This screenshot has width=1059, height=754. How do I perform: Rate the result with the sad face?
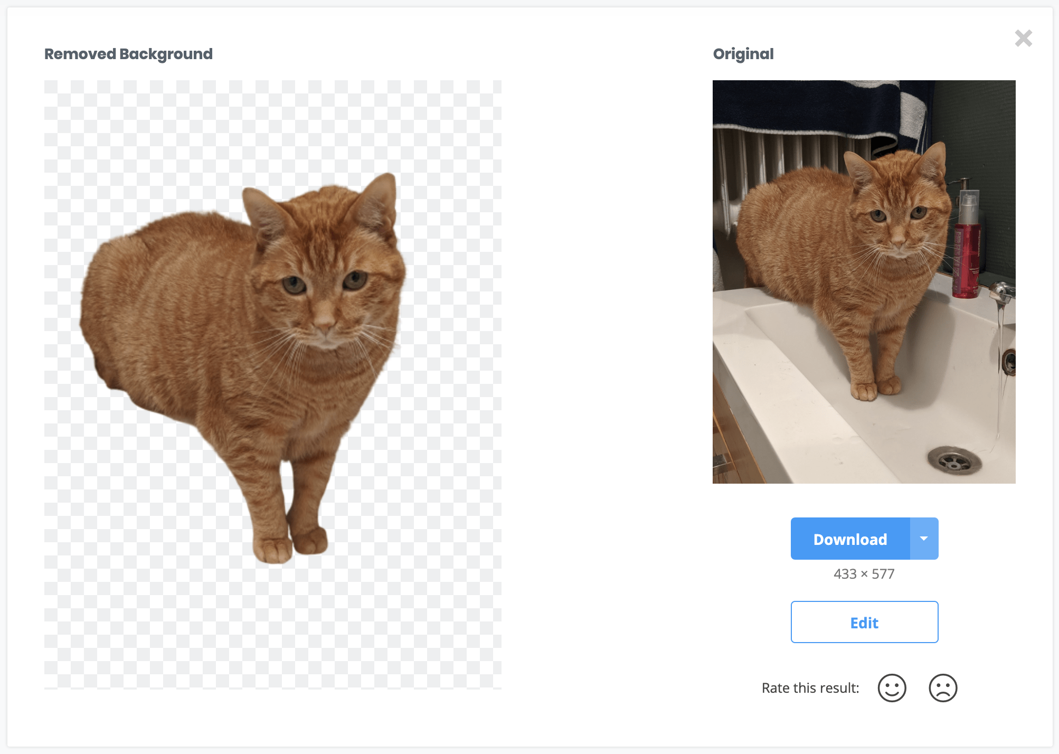point(943,688)
